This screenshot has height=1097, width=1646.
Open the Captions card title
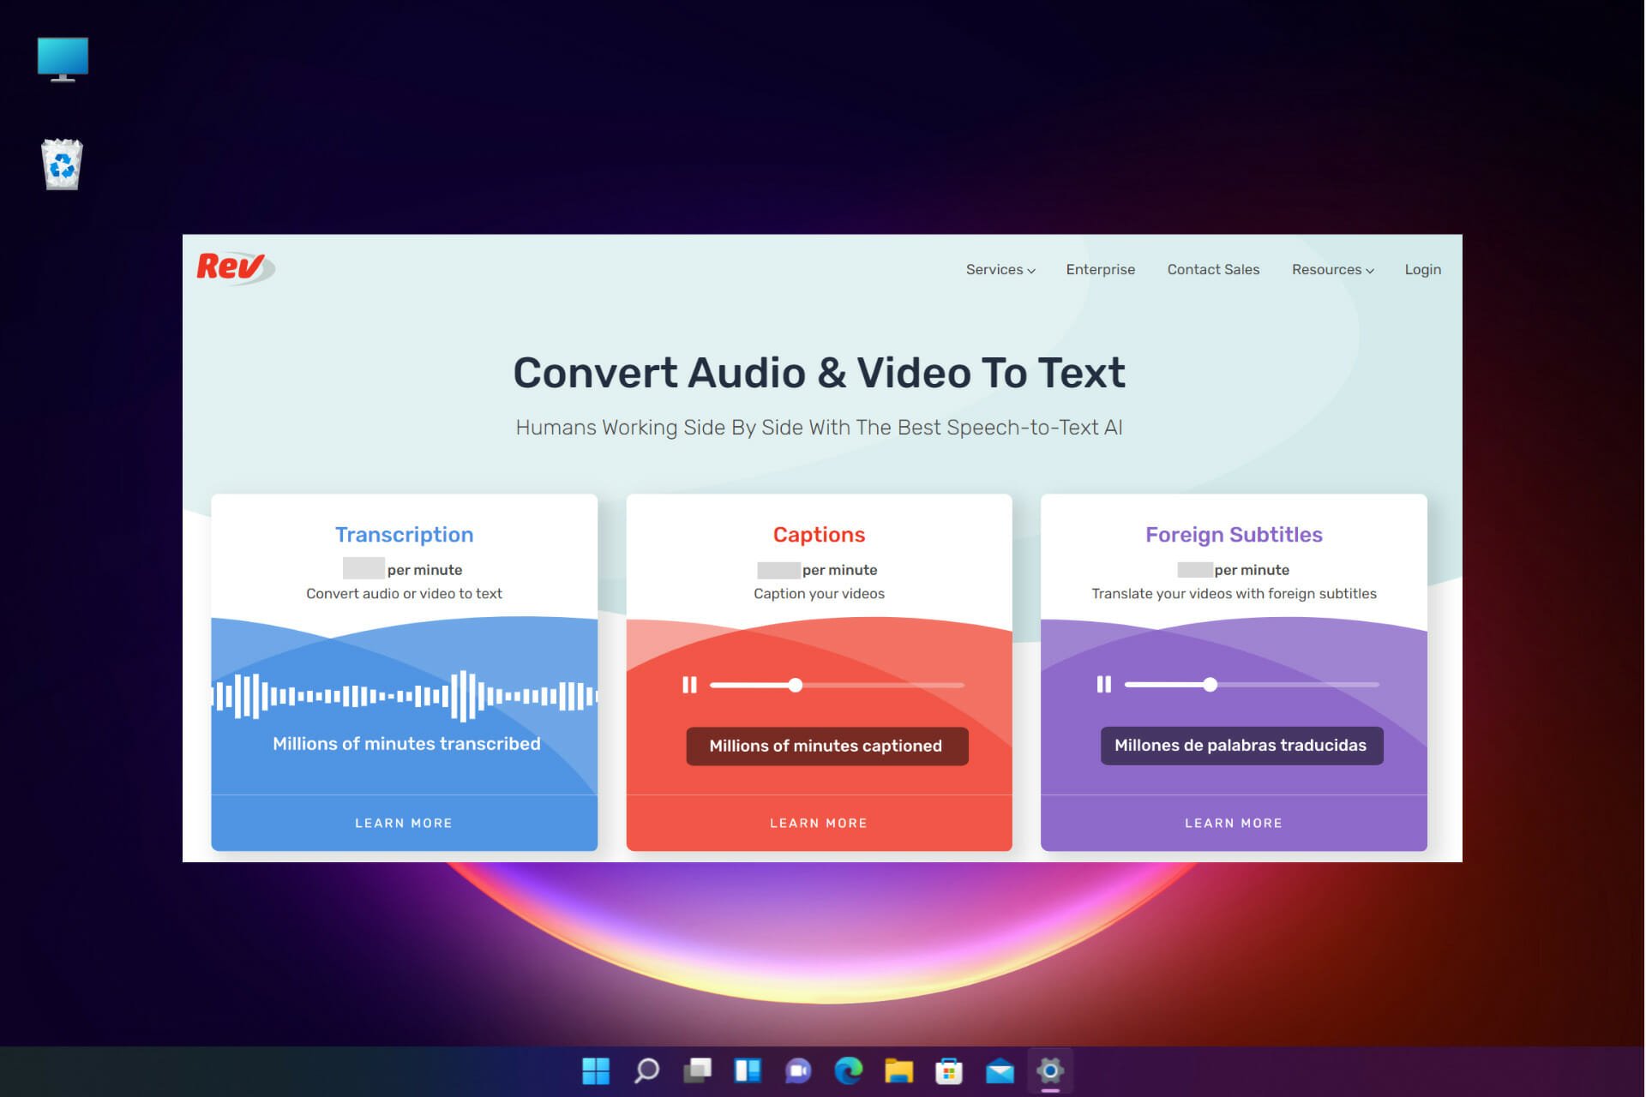coord(819,534)
